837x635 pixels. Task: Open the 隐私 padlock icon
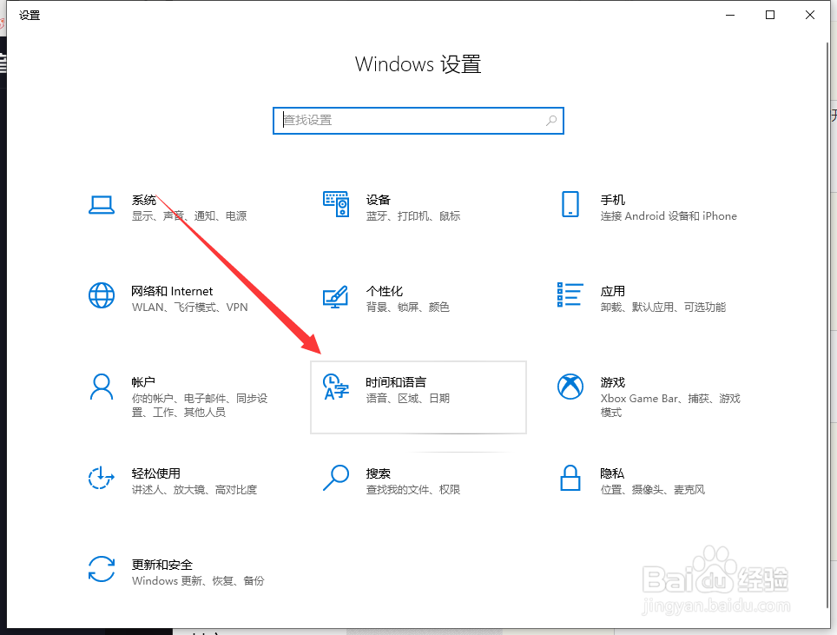tap(570, 478)
